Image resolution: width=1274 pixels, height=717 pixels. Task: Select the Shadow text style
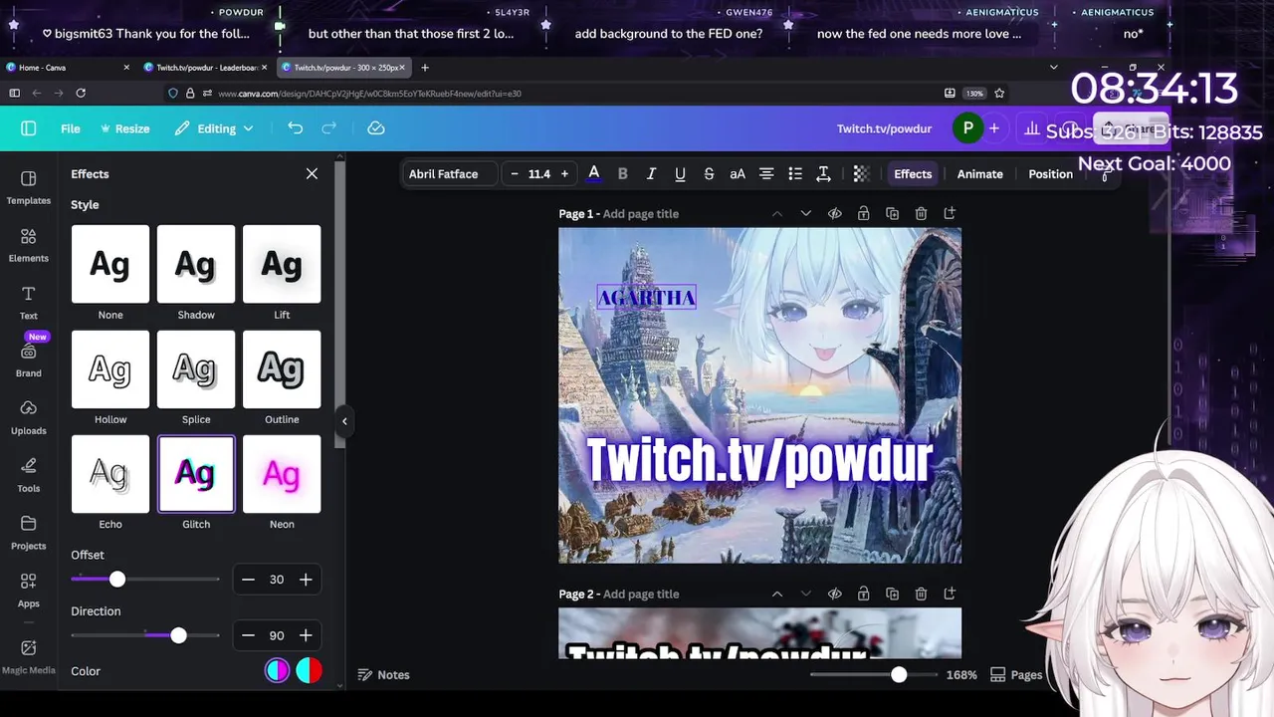click(x=196, y=264)
